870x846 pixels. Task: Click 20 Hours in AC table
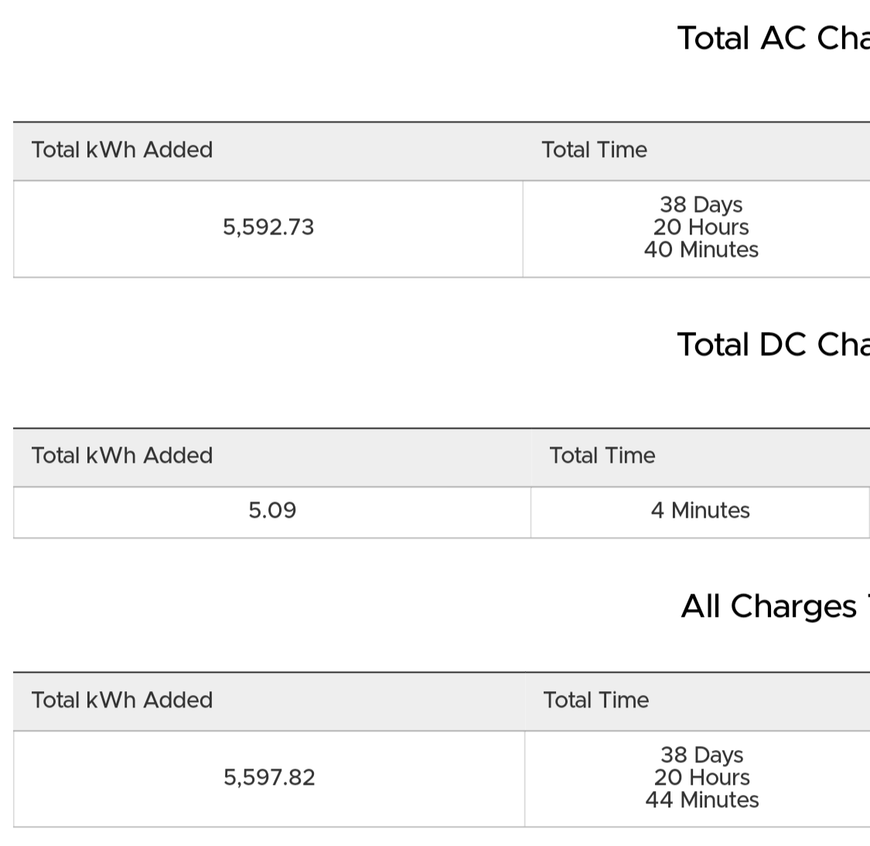pyautogui.click(x=701, y=228)
